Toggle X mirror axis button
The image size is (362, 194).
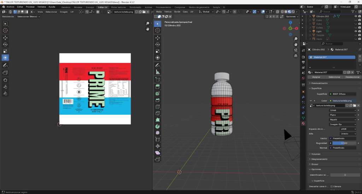pos(270,17)
